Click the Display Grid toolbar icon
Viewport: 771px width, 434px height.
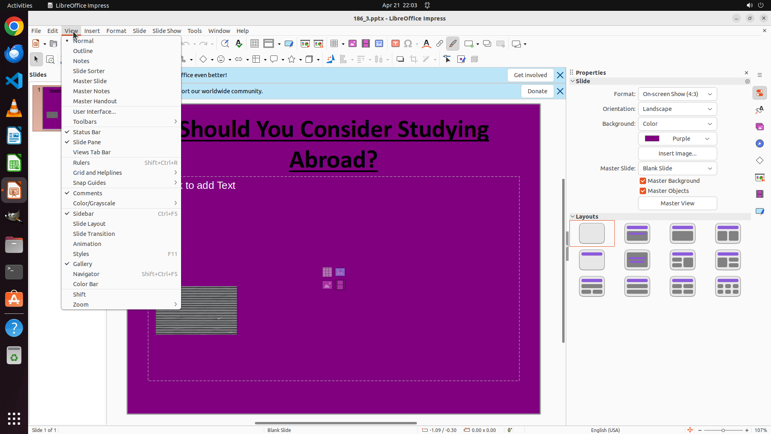pos(254,44)
